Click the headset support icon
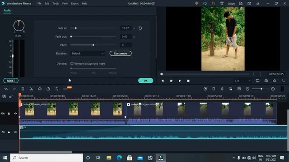The width and height of the screenshot is (289, 162). click(x=205, y=4)
